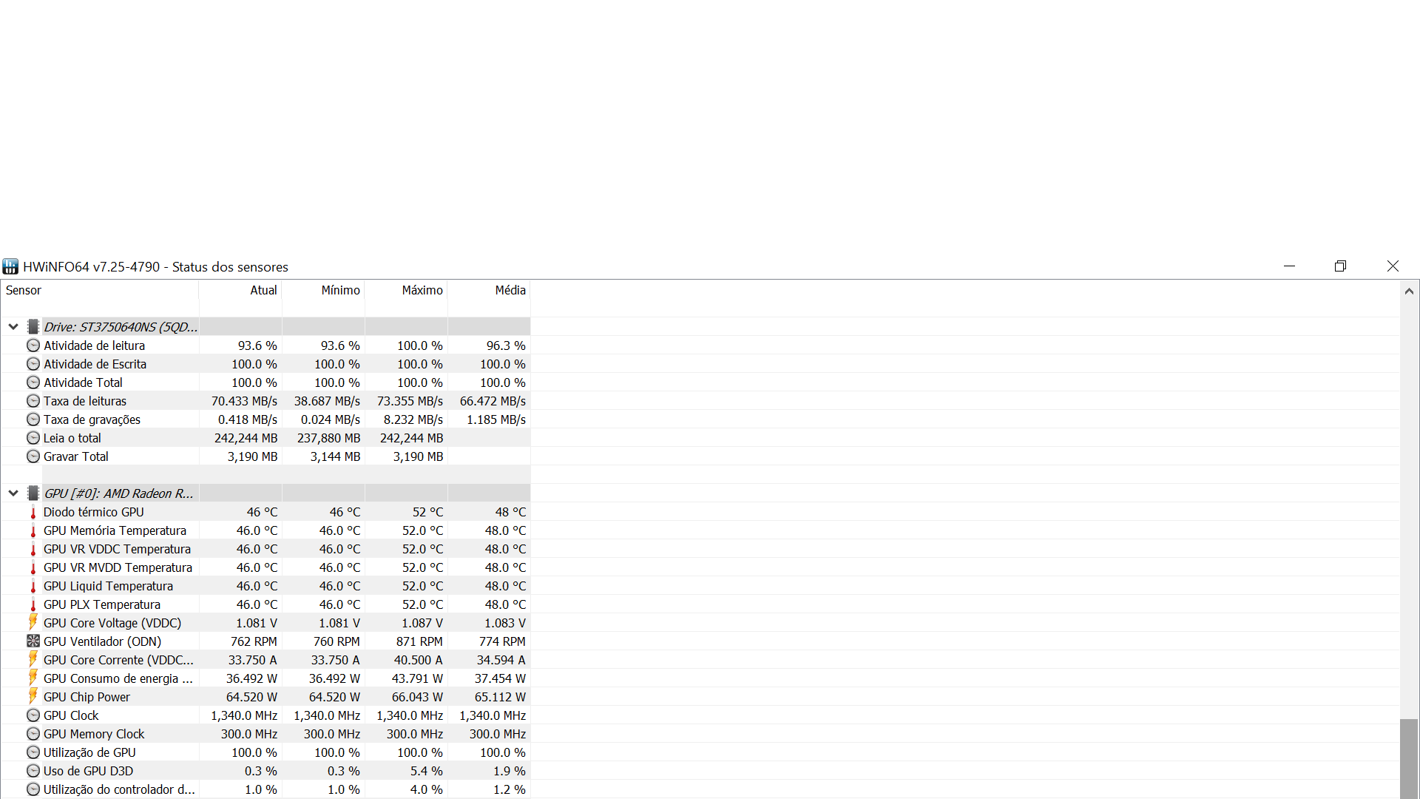Image resolution: width=1420 pixels, height=799 pixels.
Task: Select the Atividade Total row label
Action: [x=83, y=382]
